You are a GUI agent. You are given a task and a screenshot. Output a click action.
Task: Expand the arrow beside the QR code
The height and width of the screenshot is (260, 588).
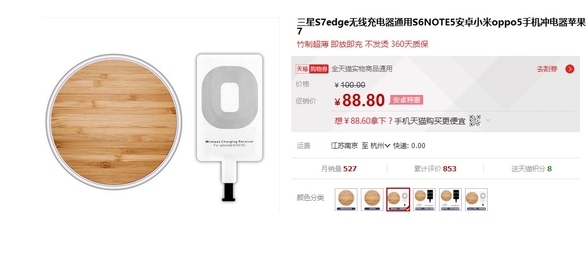point(488,121)
